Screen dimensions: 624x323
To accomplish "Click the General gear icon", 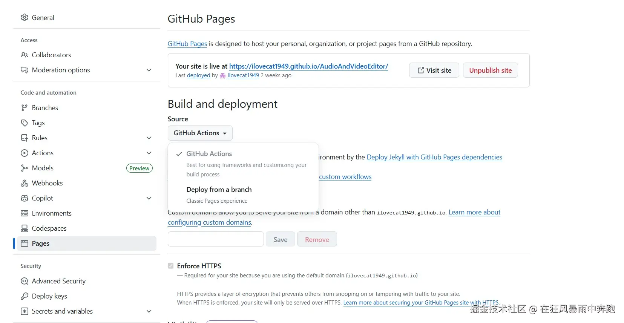I will click(x=25, y=17).
